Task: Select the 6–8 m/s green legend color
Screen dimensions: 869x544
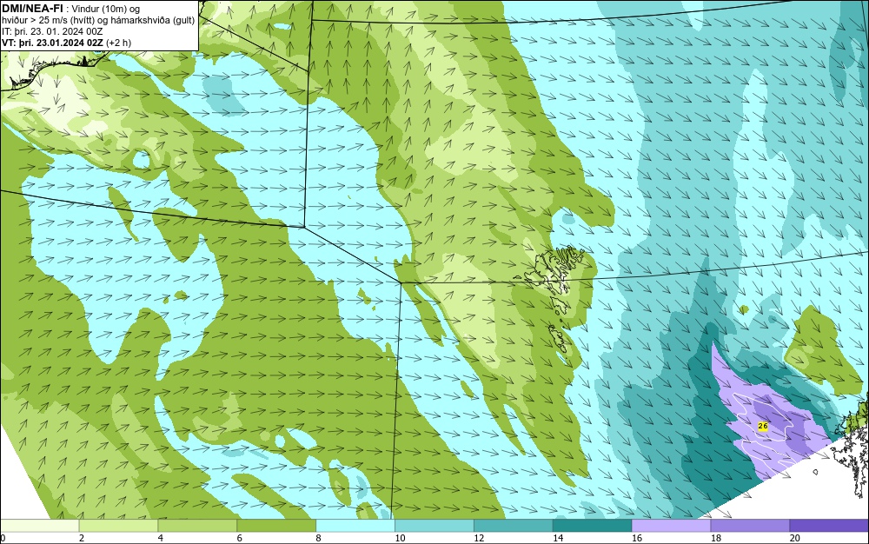Action: tap(276, 526)
